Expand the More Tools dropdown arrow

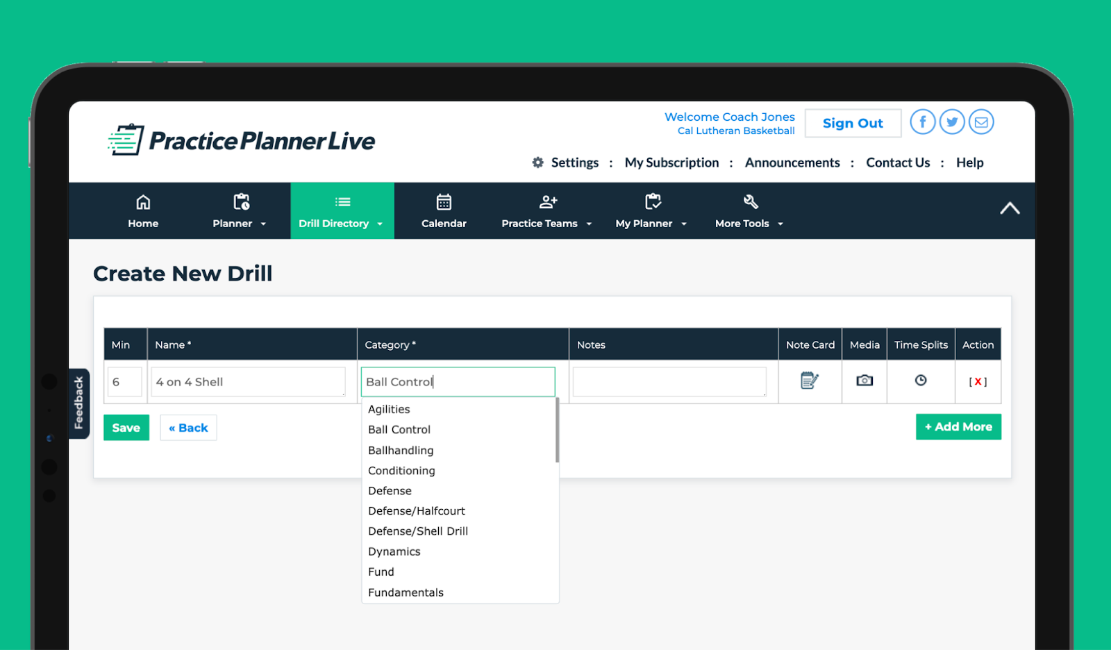(x=780, y=224)
